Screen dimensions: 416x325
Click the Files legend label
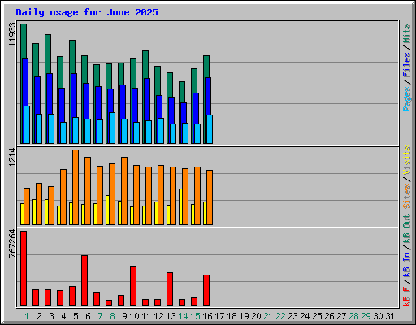tap(406, 65)
